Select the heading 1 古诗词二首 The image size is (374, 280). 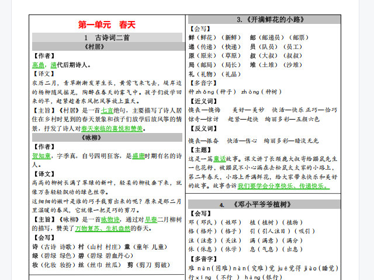(107, 37)
